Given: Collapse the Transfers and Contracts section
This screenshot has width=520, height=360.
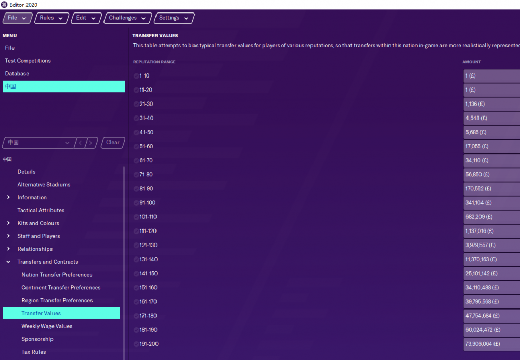Looking at the screenshot, I should pyautogui.click(x=8, y=262).
